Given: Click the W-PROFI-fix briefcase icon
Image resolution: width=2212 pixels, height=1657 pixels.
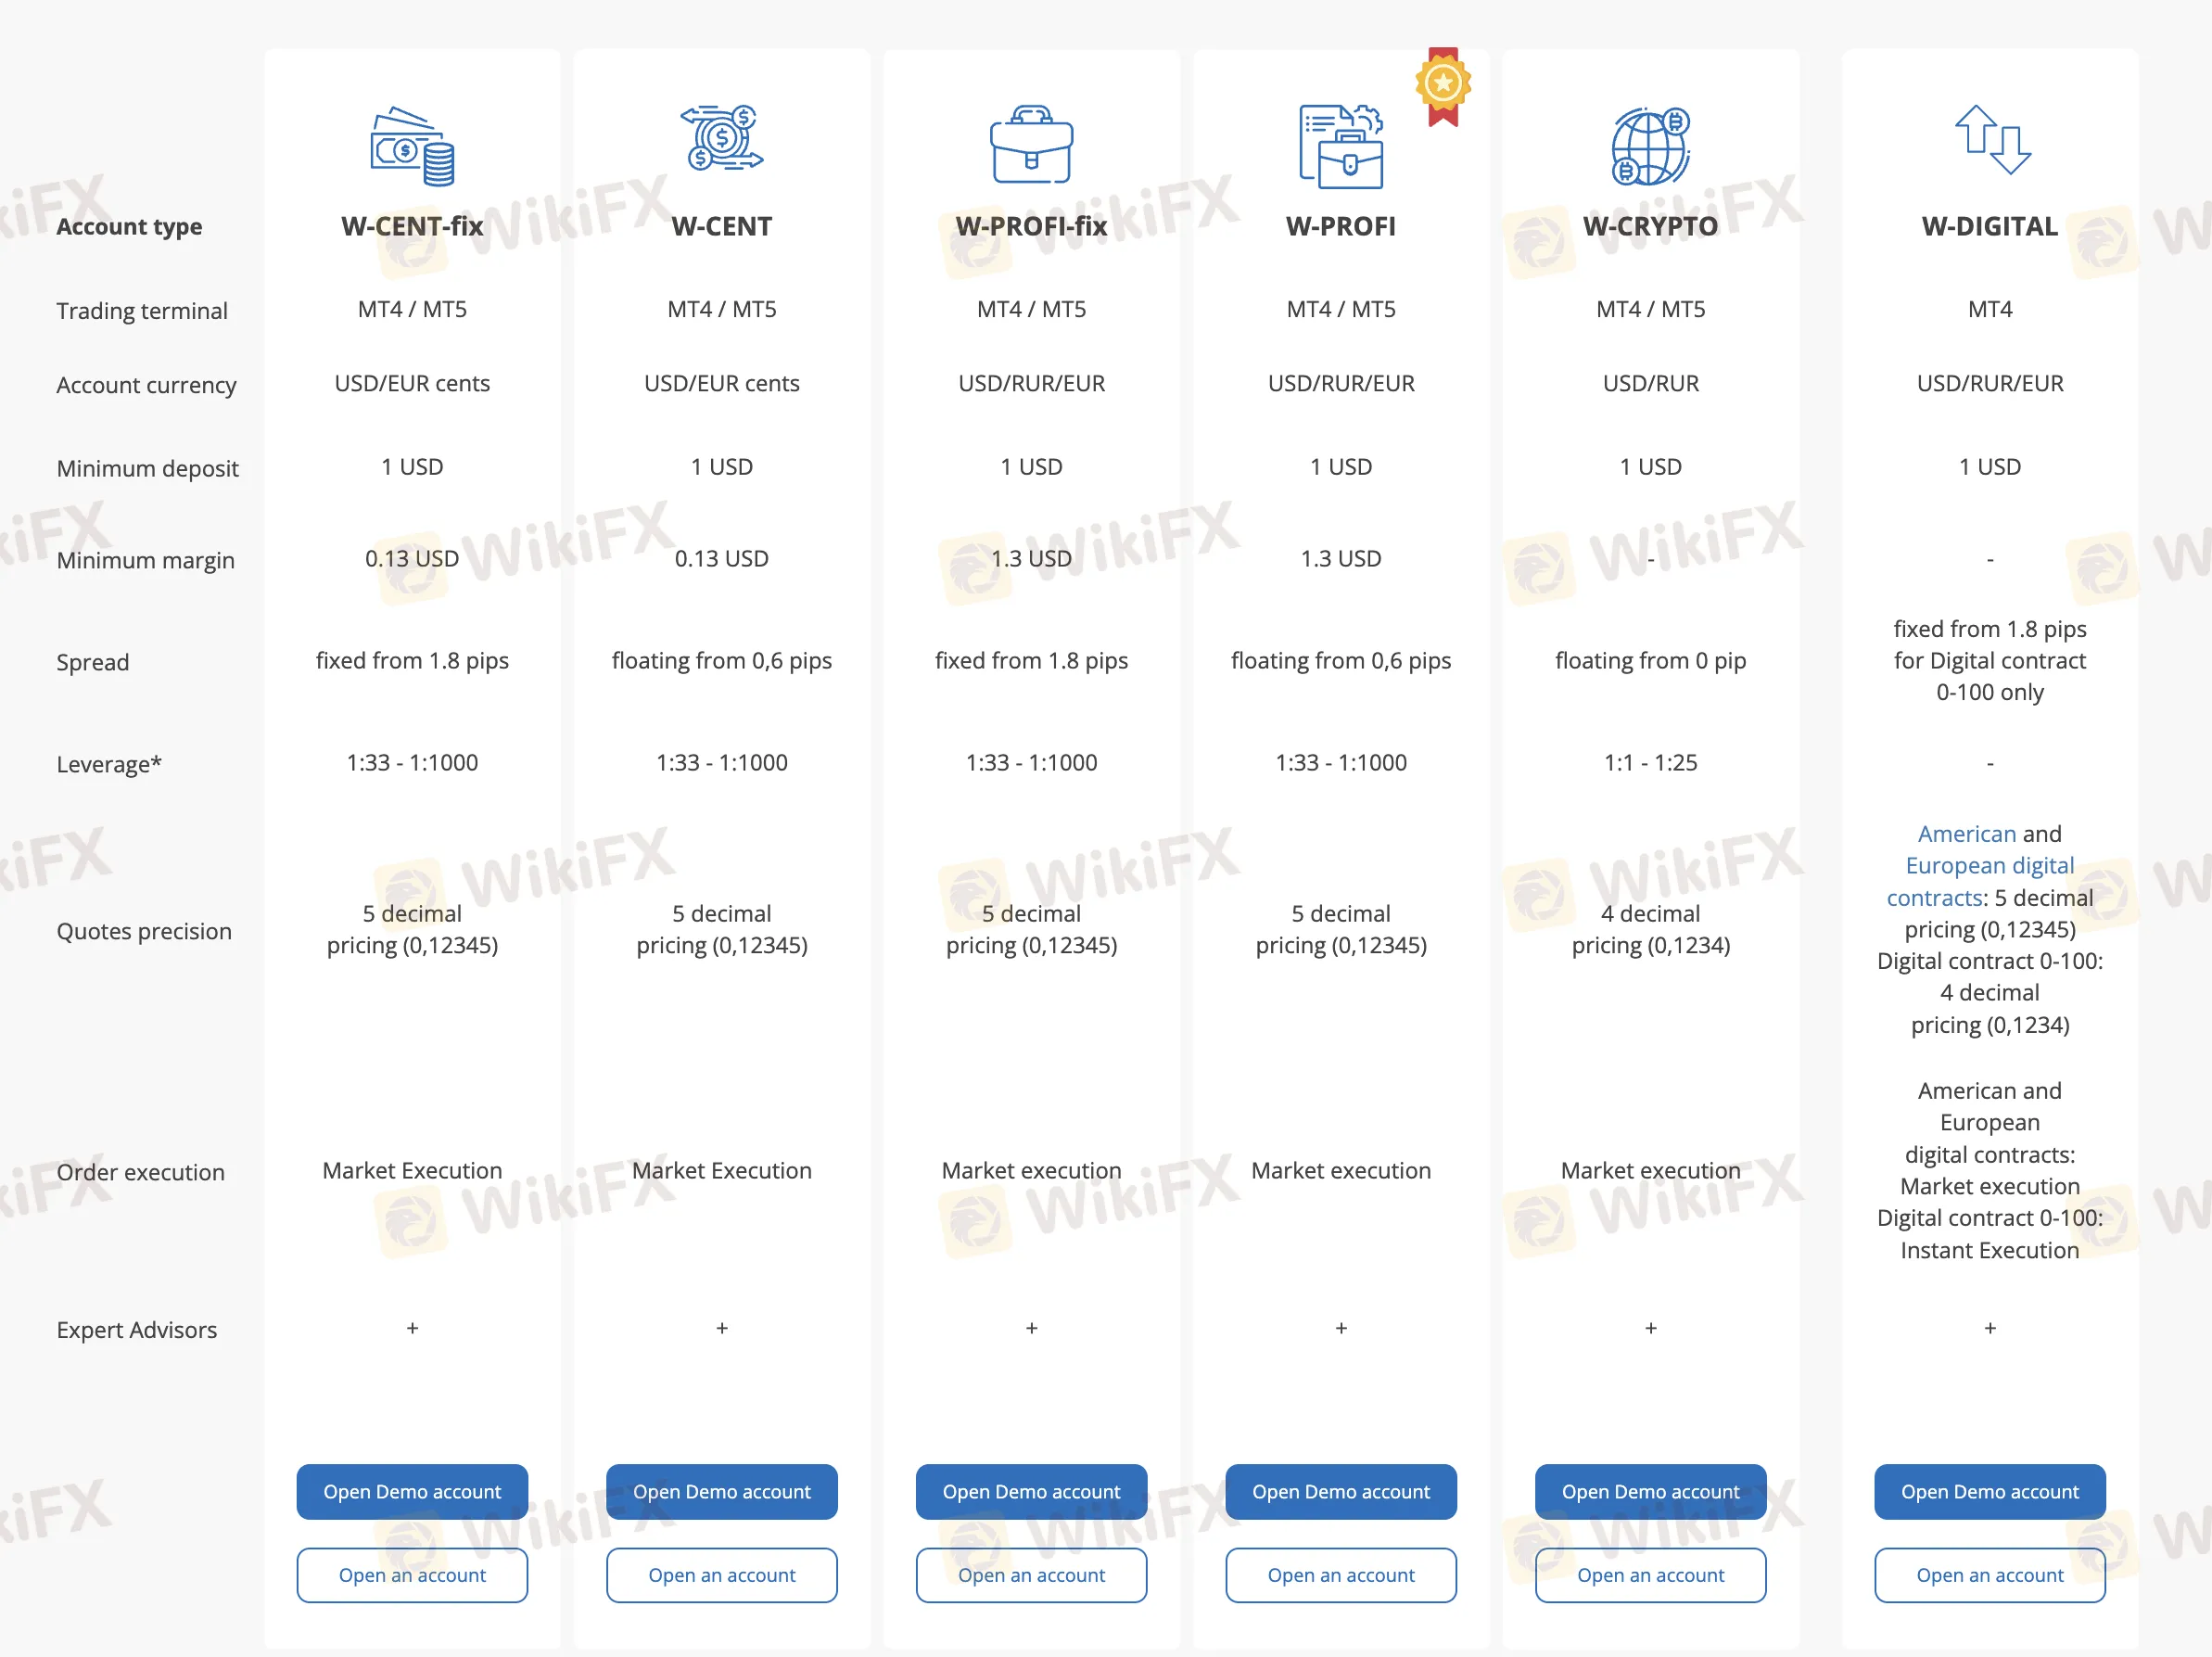Looking at the screenshot, I should (x=1031, y=145).
